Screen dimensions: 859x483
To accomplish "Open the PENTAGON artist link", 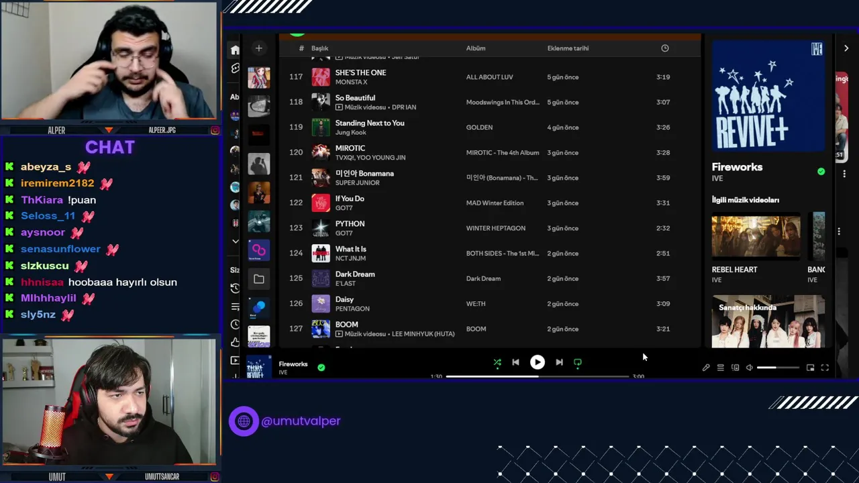I will (x=352, y=309).
